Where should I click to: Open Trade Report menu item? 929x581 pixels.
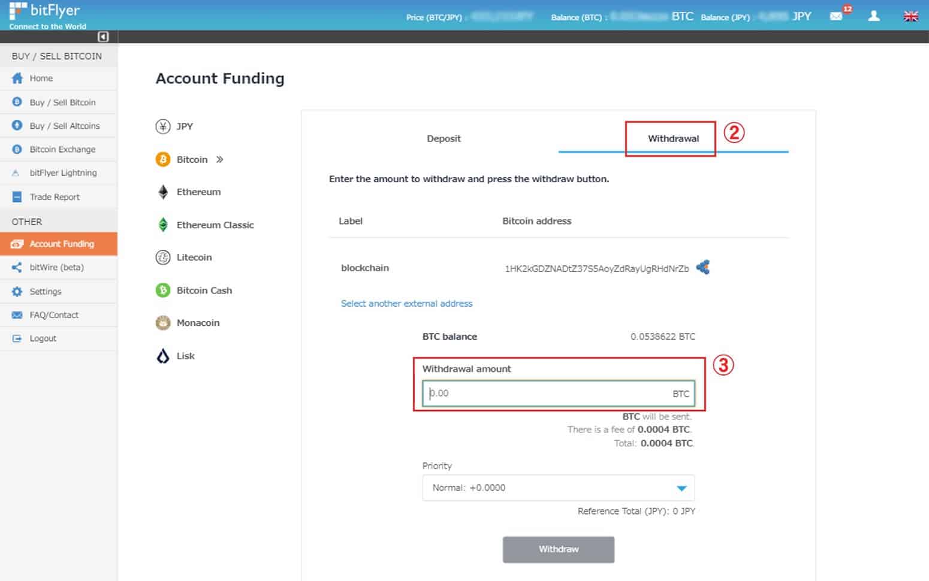coord(59,196)
